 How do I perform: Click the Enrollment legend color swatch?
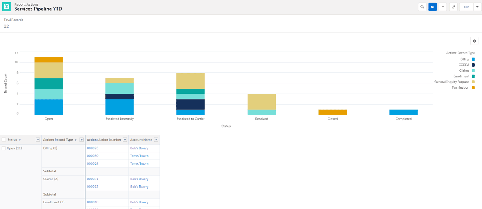coord(473,76)
